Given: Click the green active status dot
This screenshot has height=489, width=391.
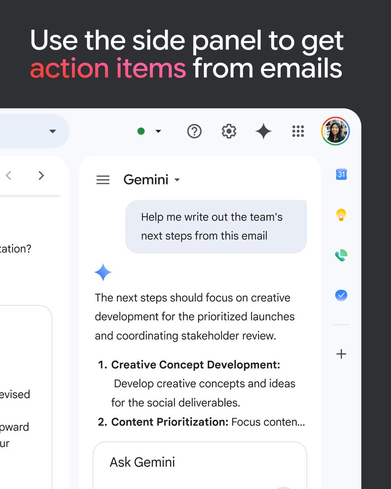Looking at the screenshot, I should tap(141, 131).
